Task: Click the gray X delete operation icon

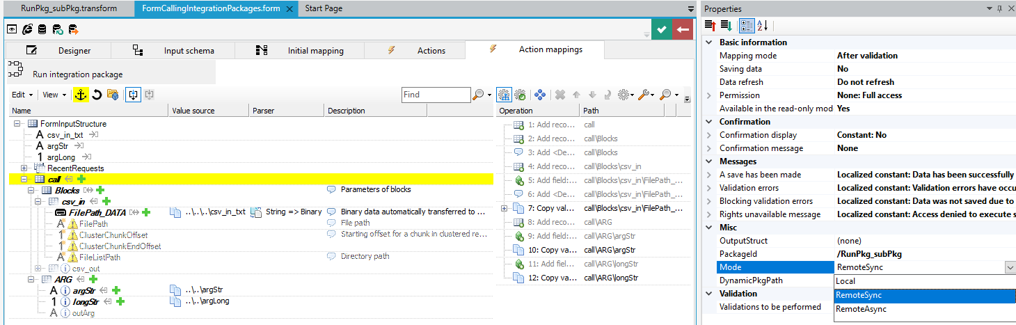Action: [559, 95]
